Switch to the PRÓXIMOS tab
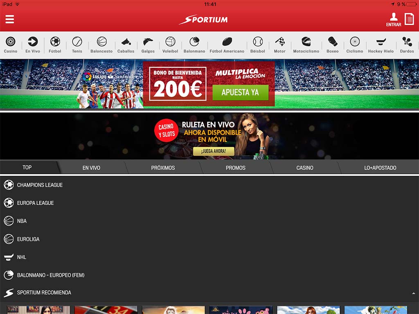The width and height of the screenshot is (419, 314). [163, 168]
